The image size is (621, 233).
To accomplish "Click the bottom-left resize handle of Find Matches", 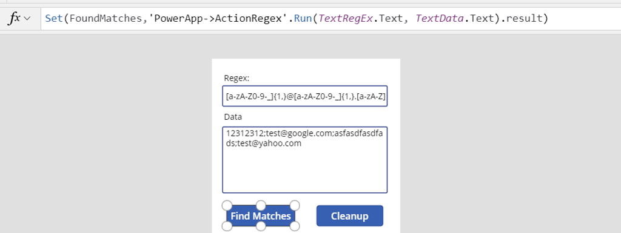I will click(227, 226).
